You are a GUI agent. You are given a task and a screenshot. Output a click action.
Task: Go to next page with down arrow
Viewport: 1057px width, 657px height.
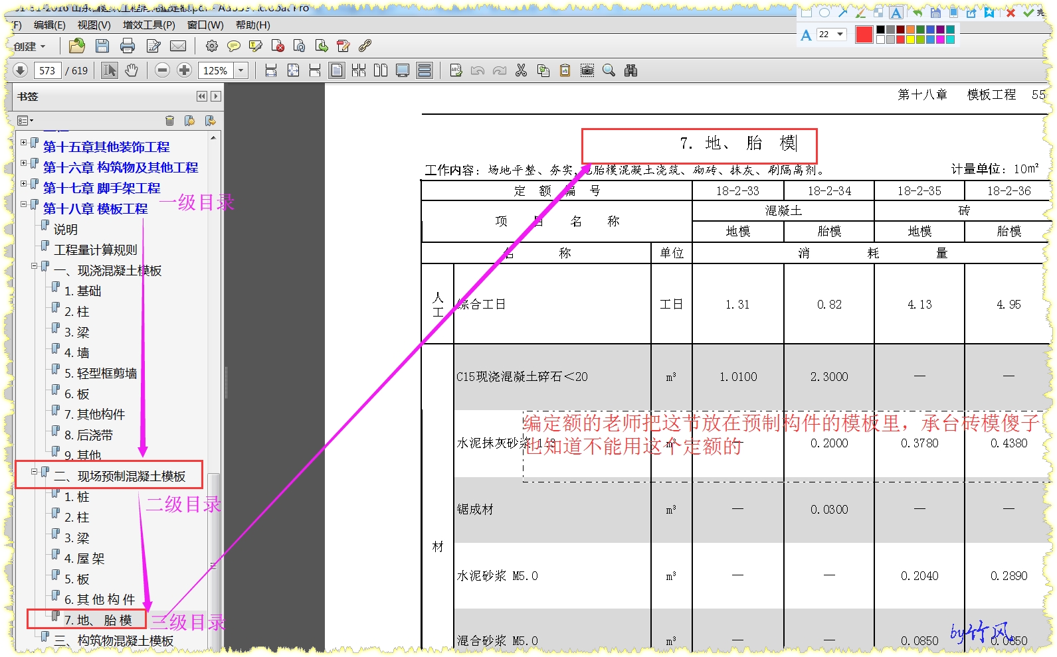(x=20, y=70)
